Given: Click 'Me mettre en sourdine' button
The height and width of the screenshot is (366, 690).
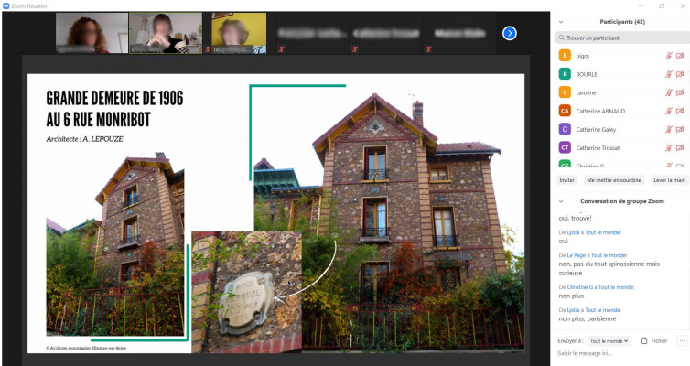Looking at the screenshot, I should 614,180.
